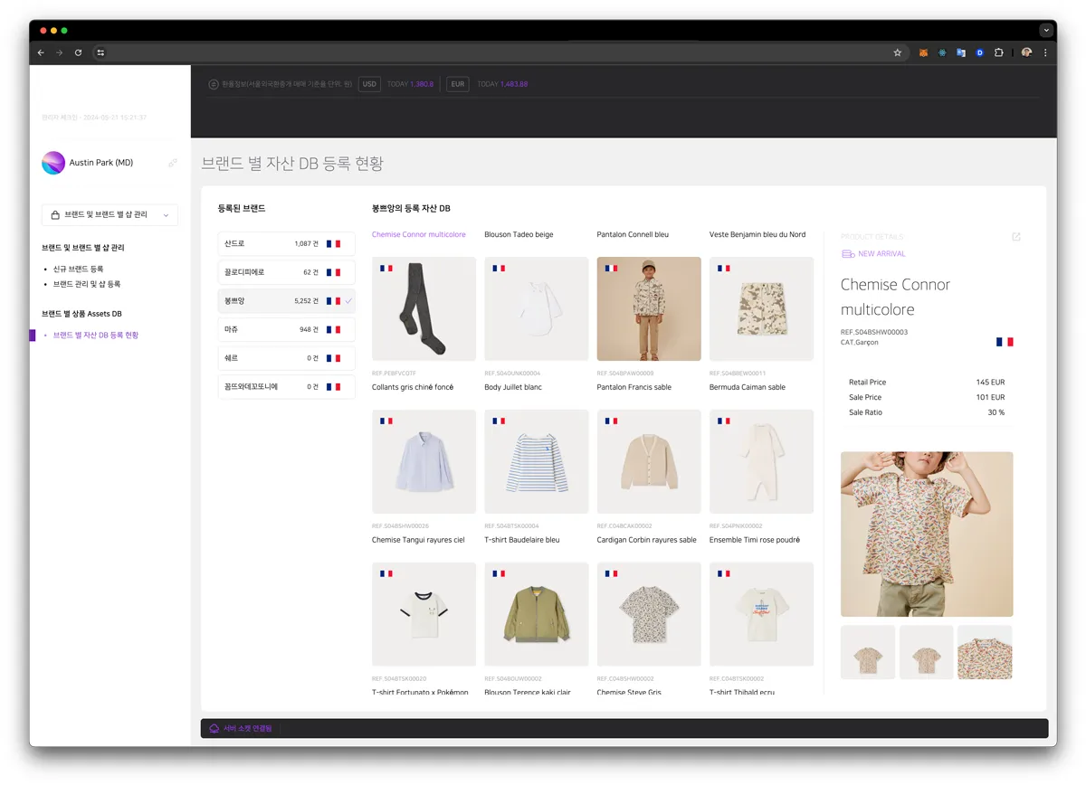Select the EUR currency badge
1086x785 pixels.
click(x=458, y=84)
